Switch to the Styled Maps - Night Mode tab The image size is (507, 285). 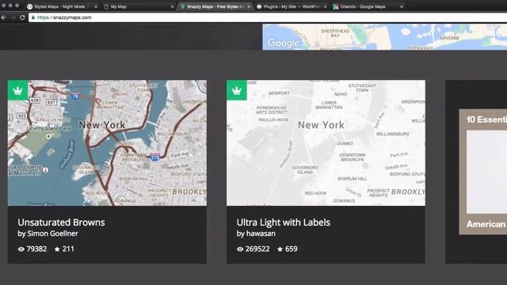(x=62, y=6)
